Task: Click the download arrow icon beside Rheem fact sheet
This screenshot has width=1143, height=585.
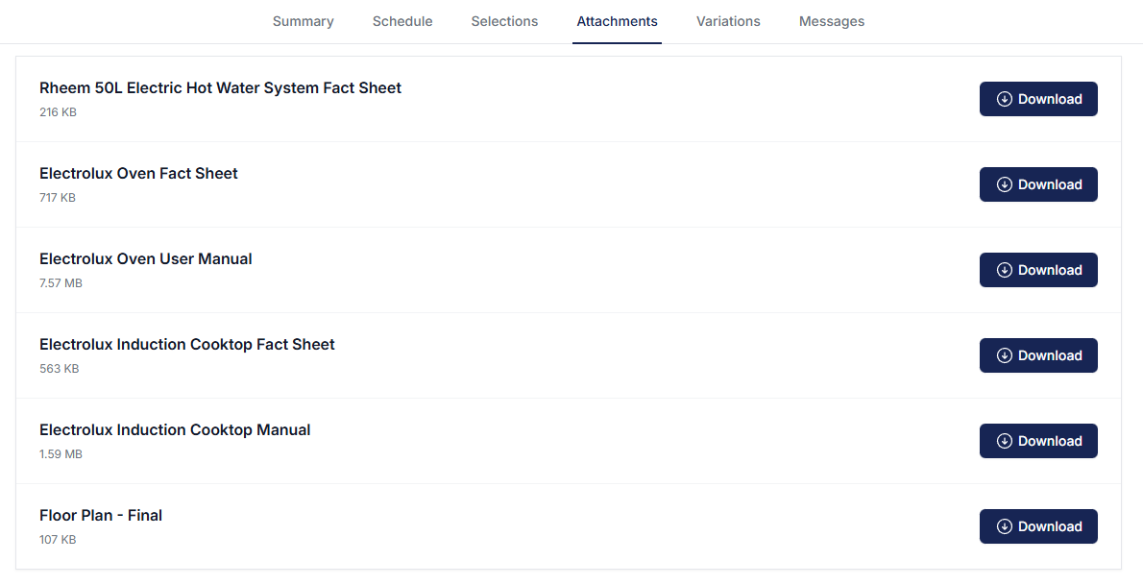Action: pos(1005,98)
